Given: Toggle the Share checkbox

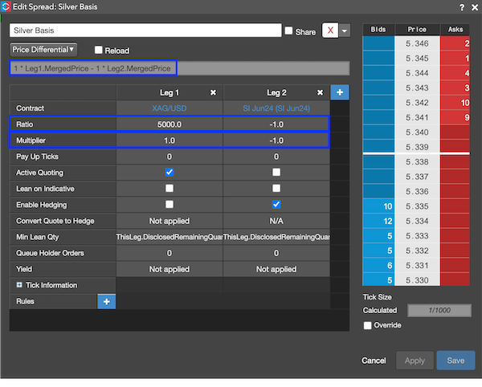Looking at the screenshot, I should [288, 31].
